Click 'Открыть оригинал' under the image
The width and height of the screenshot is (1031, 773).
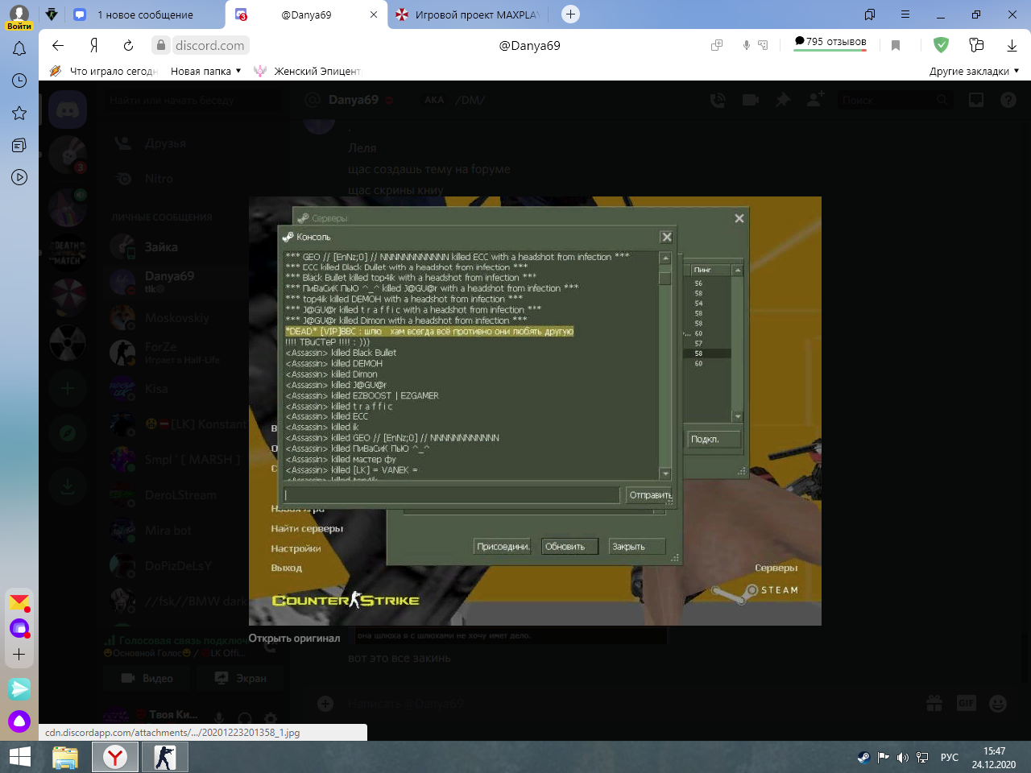click(294, 639)
